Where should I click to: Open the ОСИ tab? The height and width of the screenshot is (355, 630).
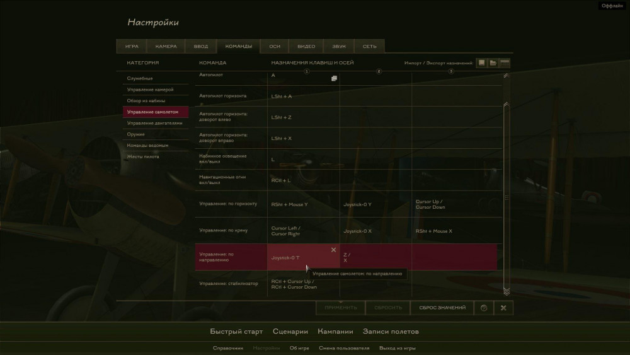(275, 46)
